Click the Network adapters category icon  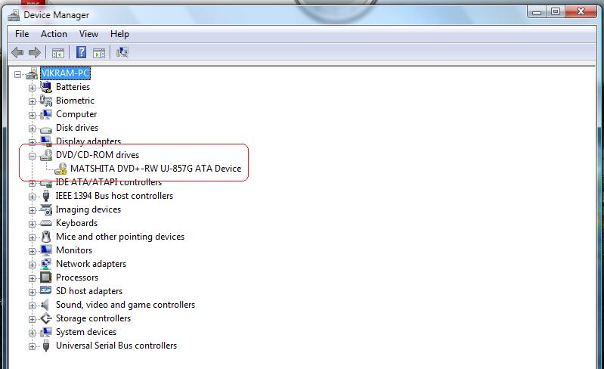coord(46,264)
